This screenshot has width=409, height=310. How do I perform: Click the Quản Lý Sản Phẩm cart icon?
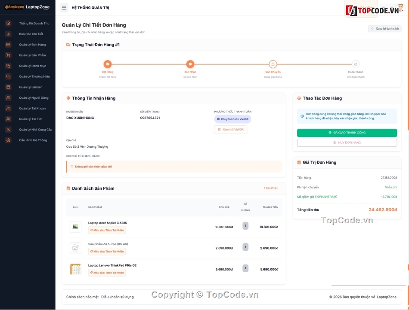(8, 55)
